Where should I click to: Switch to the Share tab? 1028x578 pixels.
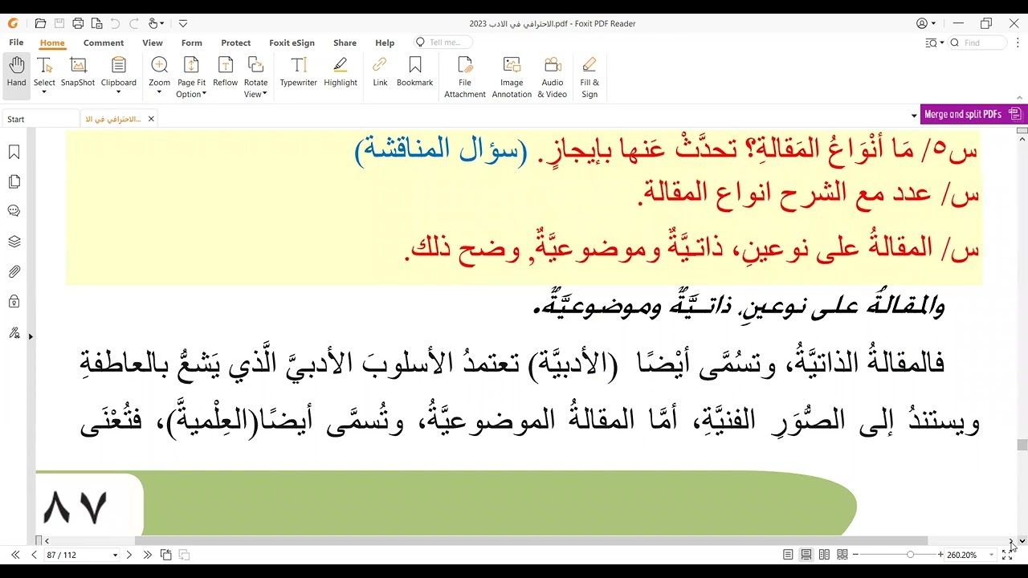point(345,43)
